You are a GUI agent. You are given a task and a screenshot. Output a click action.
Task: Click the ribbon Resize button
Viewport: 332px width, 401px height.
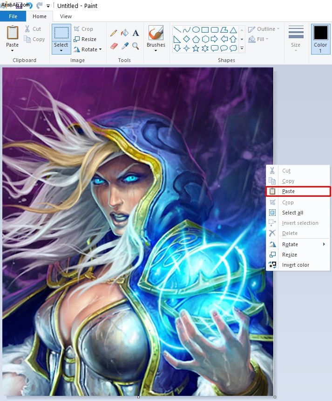(x=85, y=39)
